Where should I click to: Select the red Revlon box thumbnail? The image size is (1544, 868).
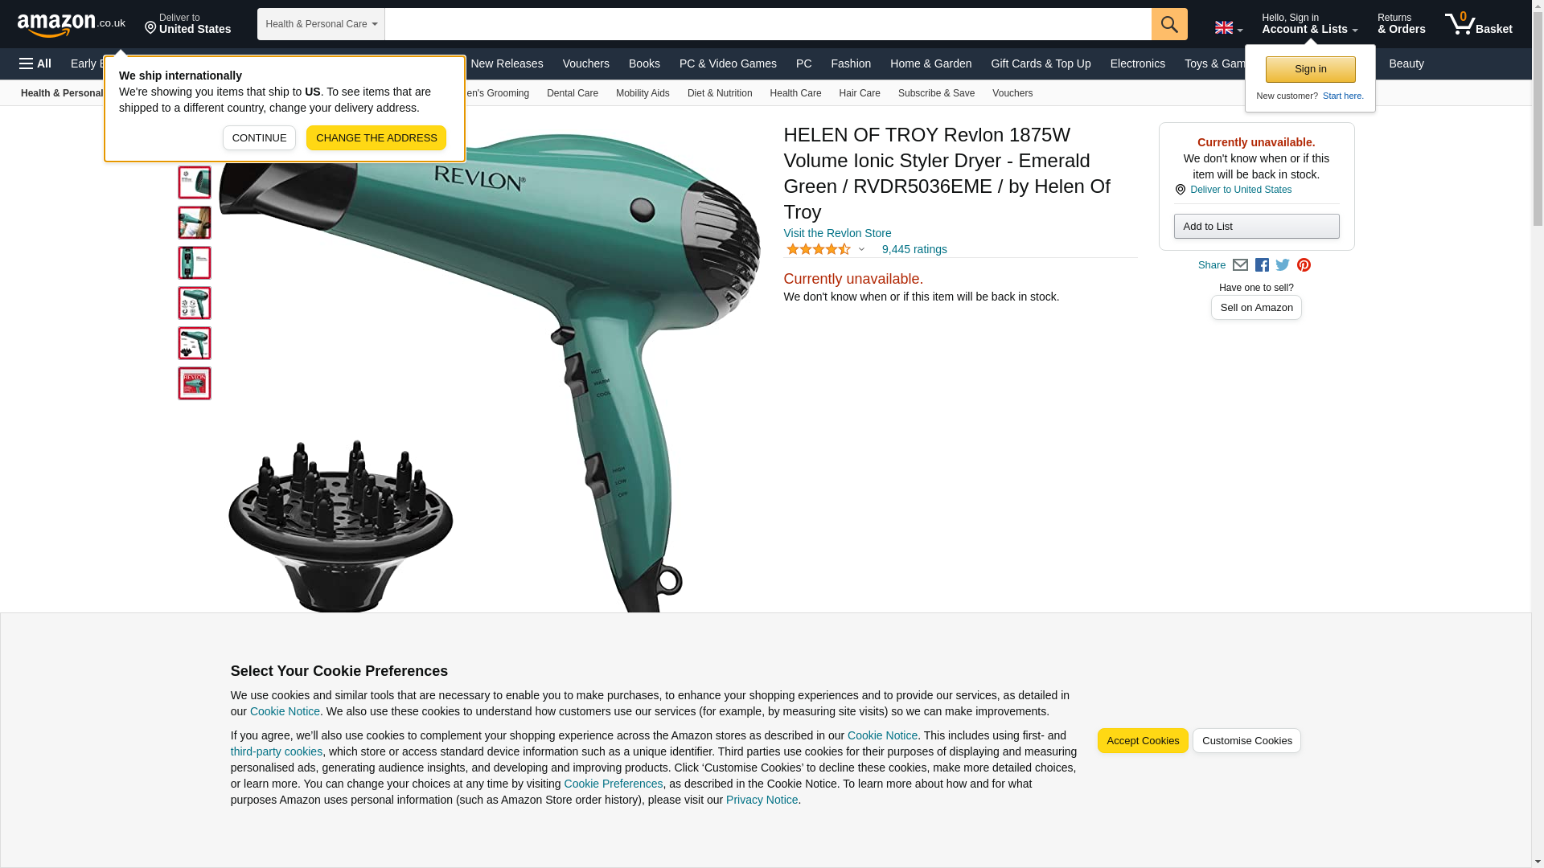(x=195, y=383)
